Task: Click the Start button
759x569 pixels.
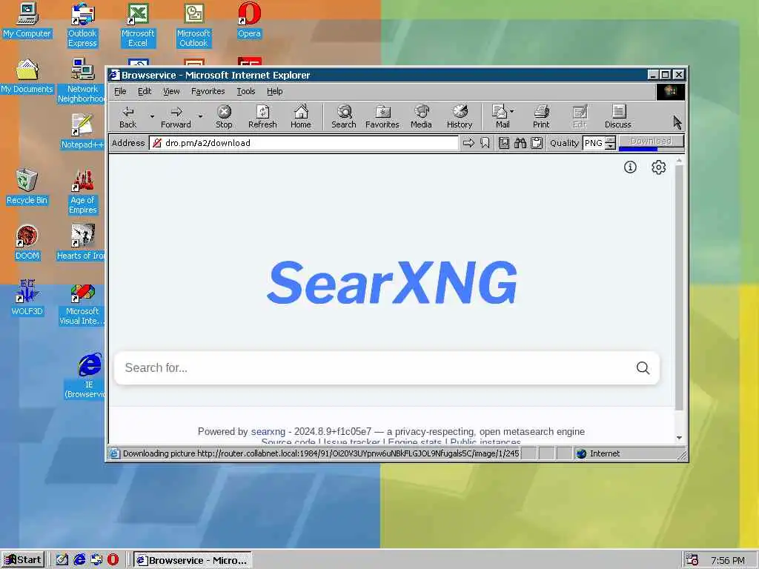Action: [x=23, y=560]
